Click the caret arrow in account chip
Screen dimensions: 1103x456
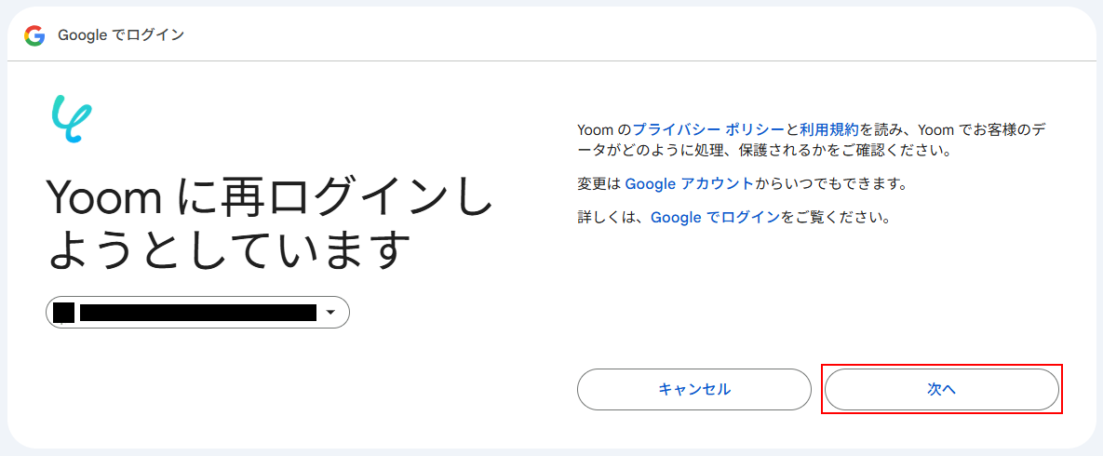(330, 313)
